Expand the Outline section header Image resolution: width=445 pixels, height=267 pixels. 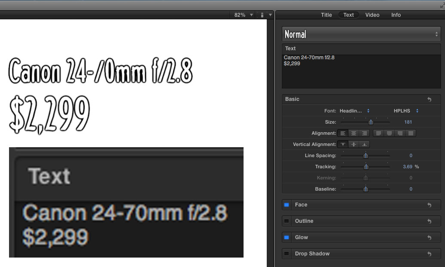coord(361,221)
